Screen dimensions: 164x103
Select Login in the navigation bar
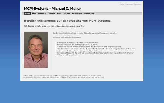pyautogui.click(x=59, y=13)
